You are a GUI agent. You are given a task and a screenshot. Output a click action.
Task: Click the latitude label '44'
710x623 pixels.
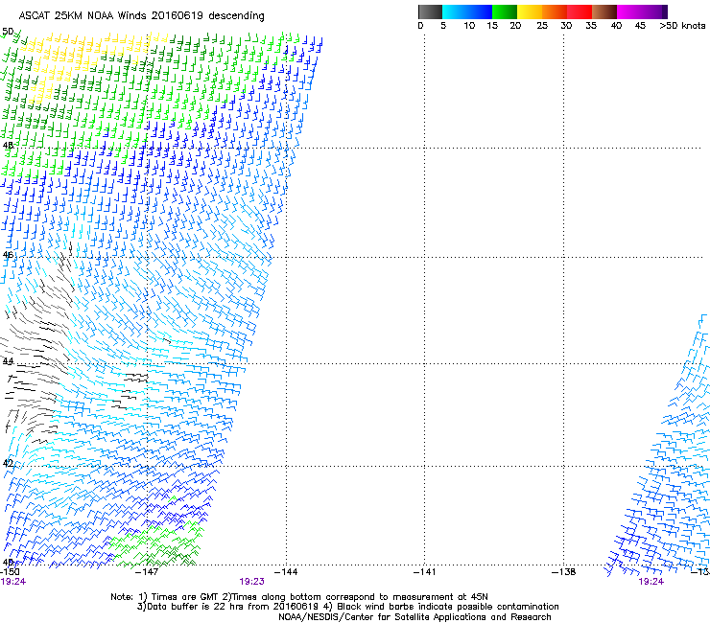[x=8, y=361]
